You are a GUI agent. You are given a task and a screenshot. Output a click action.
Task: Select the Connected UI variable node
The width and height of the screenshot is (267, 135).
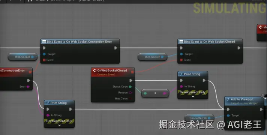[199, 118]
